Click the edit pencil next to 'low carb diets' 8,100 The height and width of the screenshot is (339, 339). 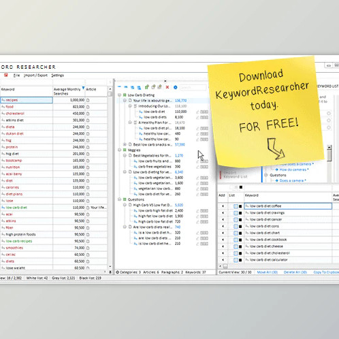[197, 117]
